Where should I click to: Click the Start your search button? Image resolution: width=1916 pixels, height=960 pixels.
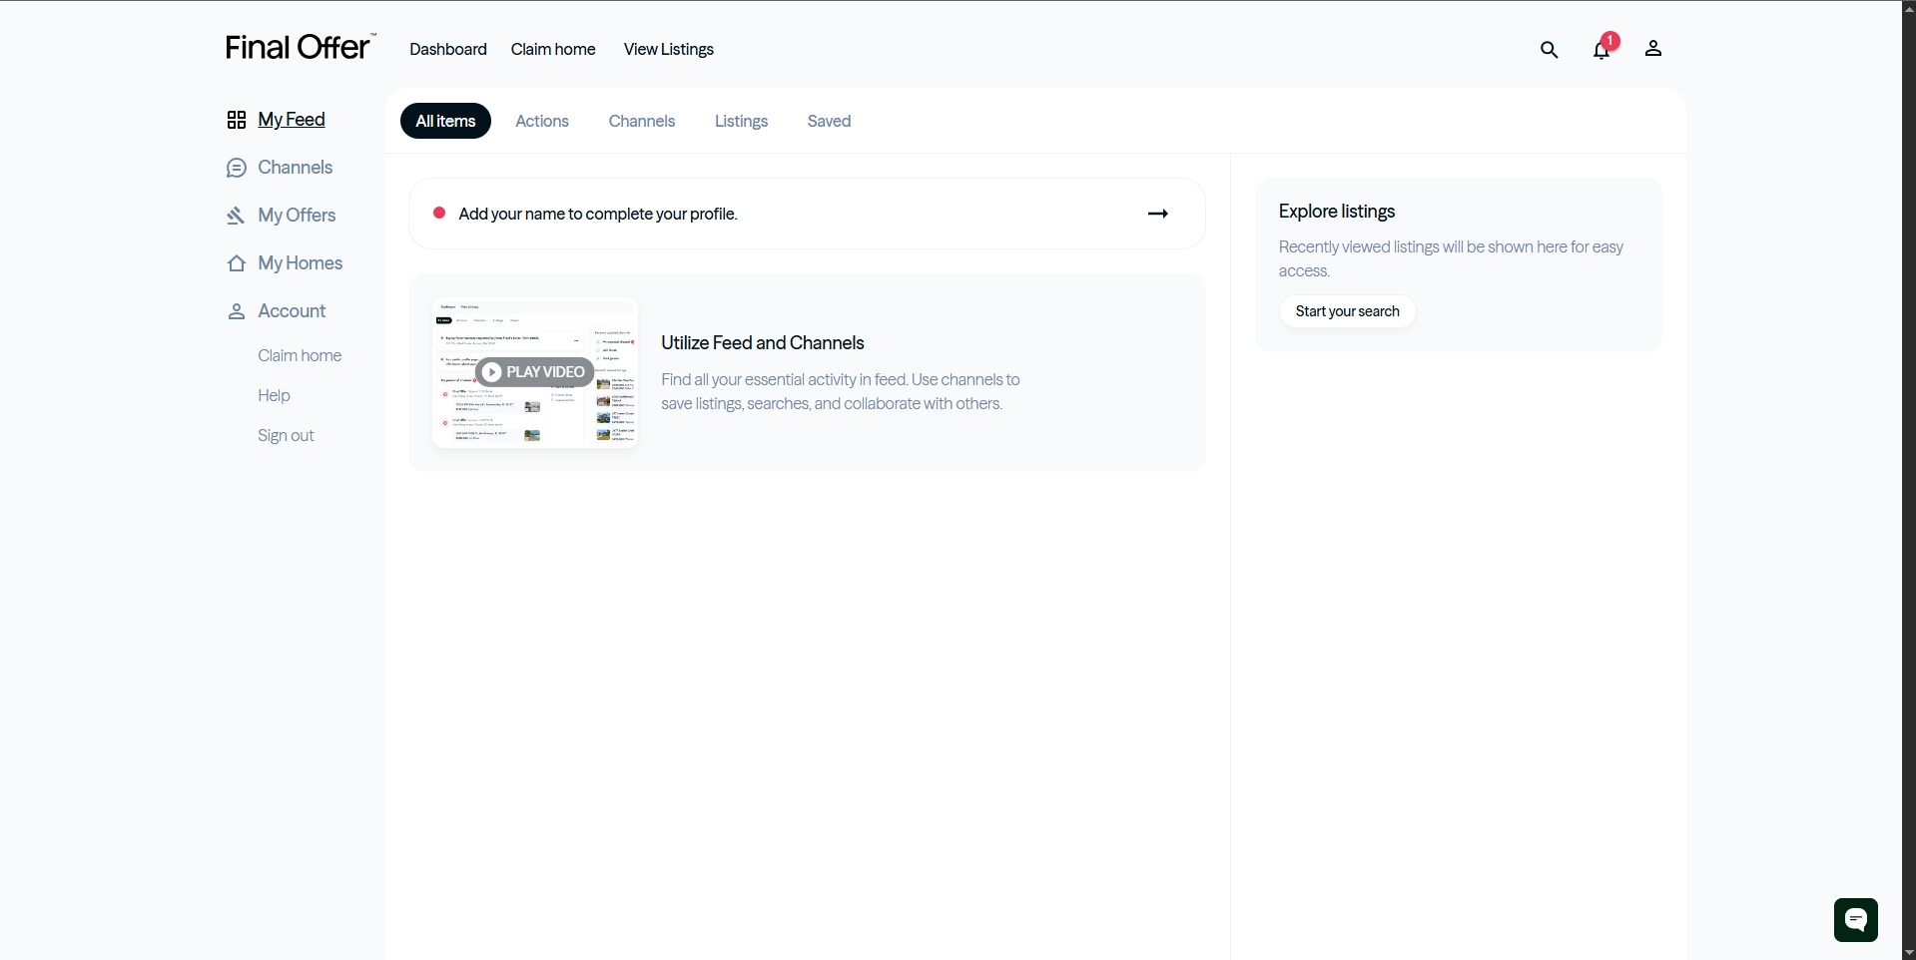(1348, 311)
